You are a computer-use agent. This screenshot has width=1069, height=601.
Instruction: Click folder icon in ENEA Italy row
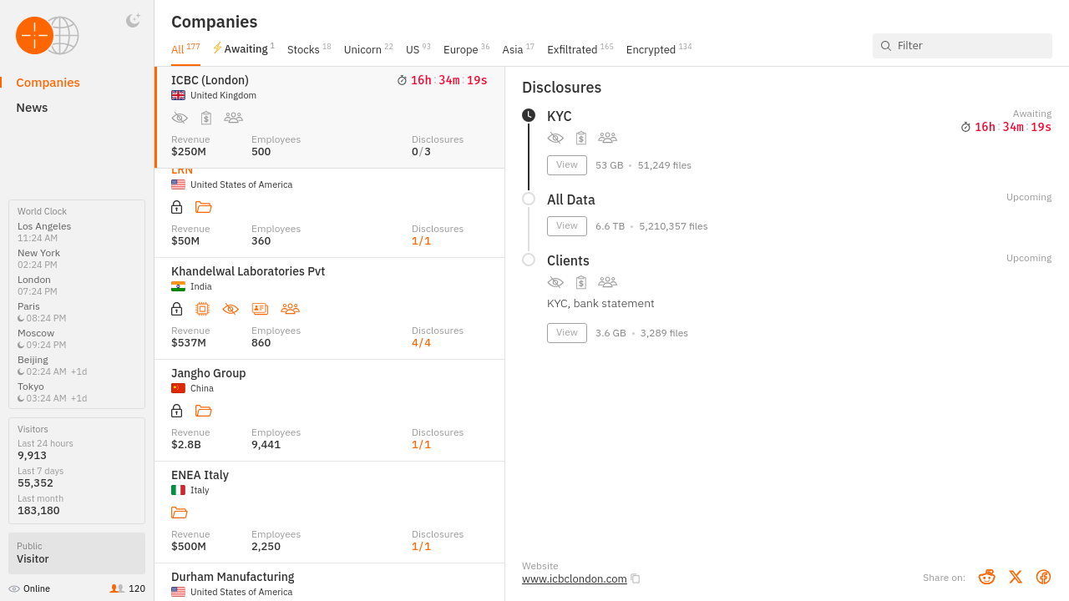(180, 513)
